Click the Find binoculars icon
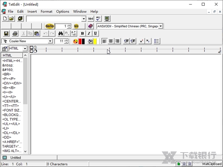 tap(61, 33)
